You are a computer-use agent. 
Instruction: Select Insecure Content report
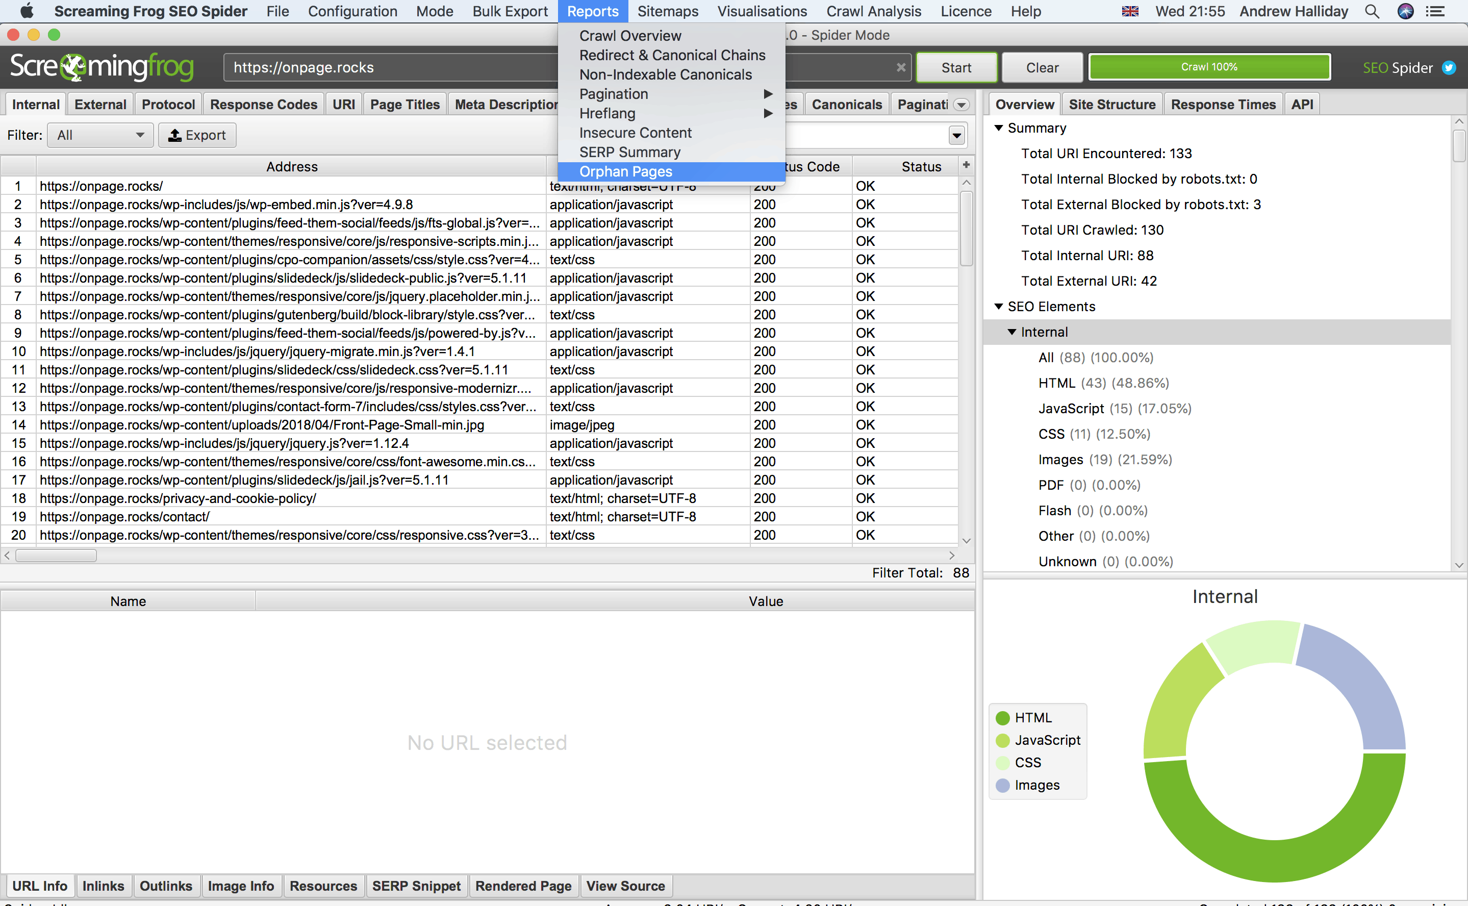[x=671, y=133]
